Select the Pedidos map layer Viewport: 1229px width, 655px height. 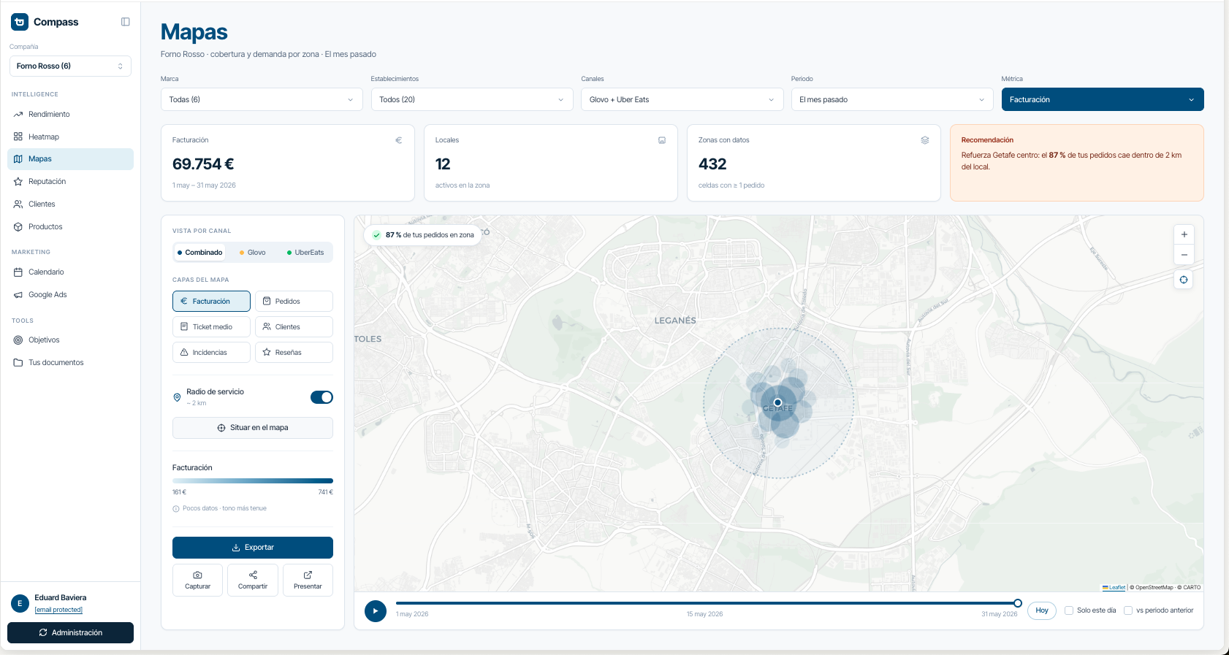coord(294,301)
